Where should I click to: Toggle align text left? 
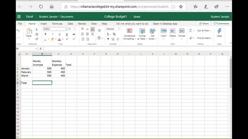click(x=83, y=34)
